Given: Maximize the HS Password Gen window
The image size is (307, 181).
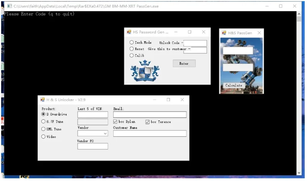Looking at the screenshot, I should point(190,32).
